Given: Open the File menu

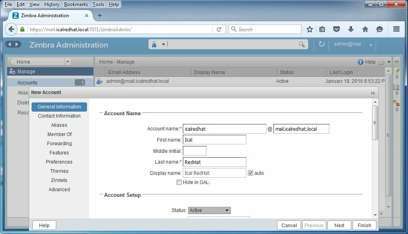Looking at the screenshot, I should [8, 4].
